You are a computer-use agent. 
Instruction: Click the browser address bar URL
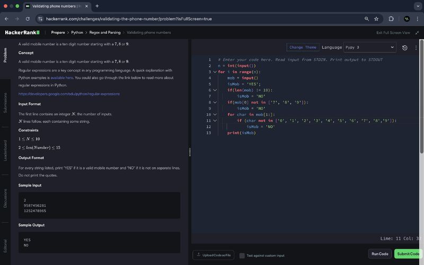click(x=129, y=19)
